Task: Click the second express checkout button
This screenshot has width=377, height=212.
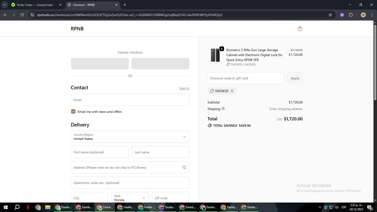Action: [160, 64]
